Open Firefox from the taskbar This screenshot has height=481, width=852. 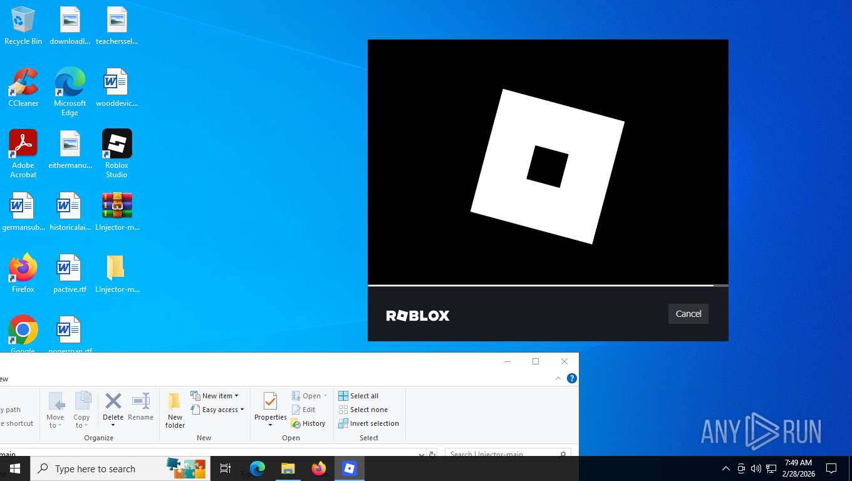[x=319, y=468]
